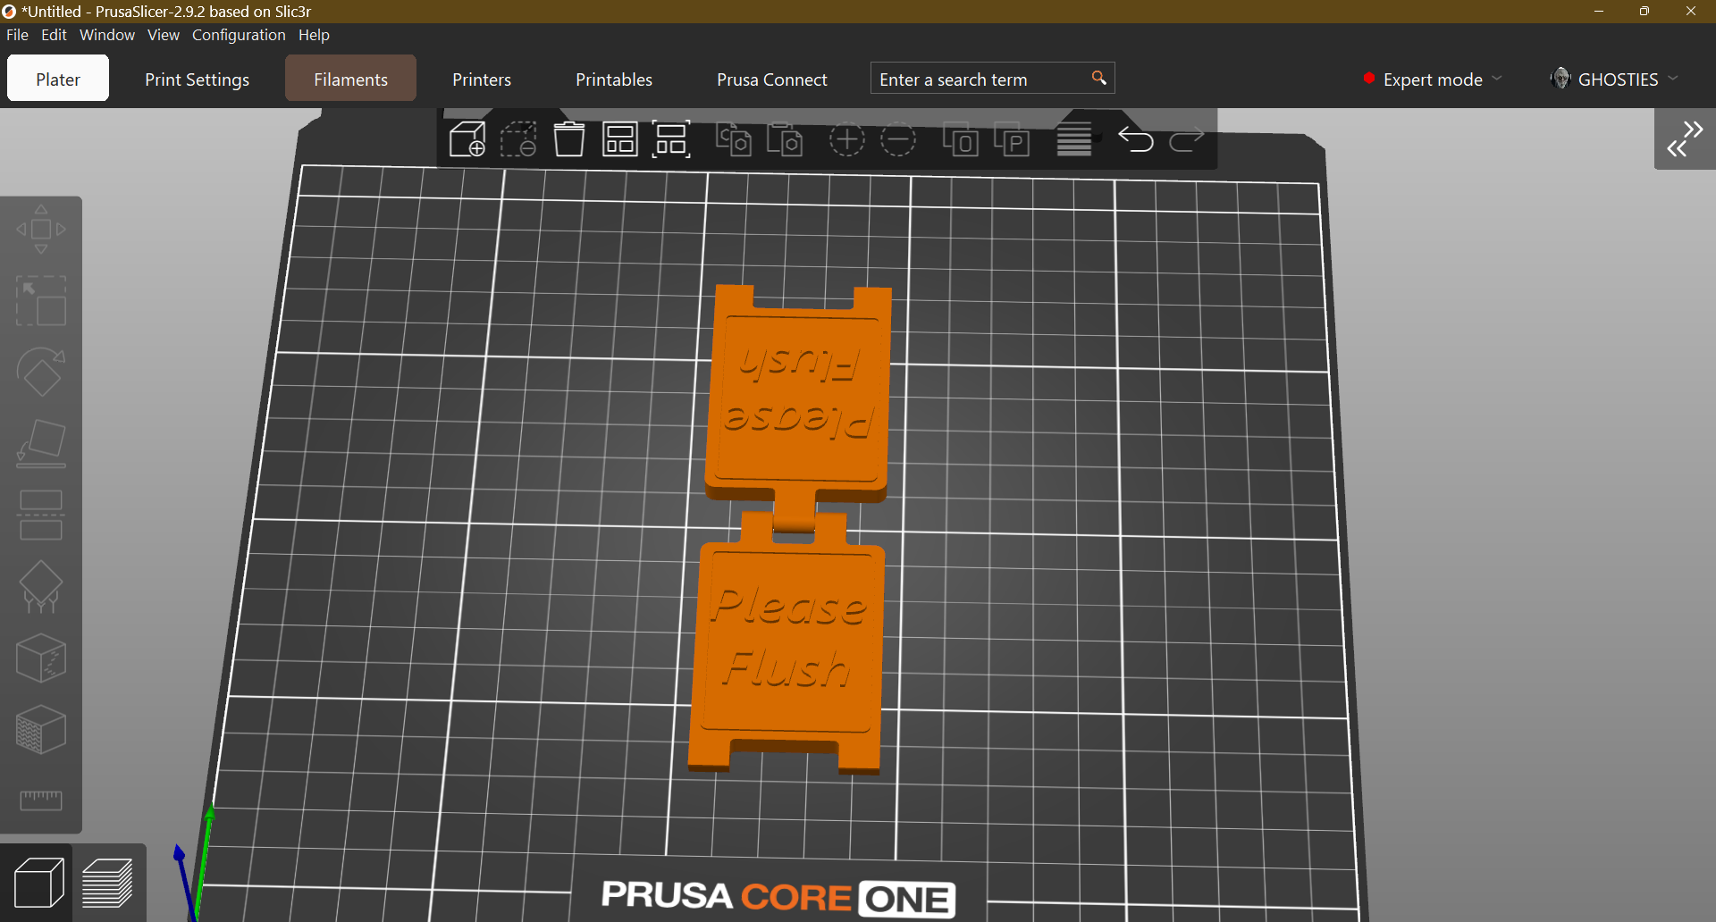
Task: Click the Paste icon in the toolbar
Action: tap(785, 139)
